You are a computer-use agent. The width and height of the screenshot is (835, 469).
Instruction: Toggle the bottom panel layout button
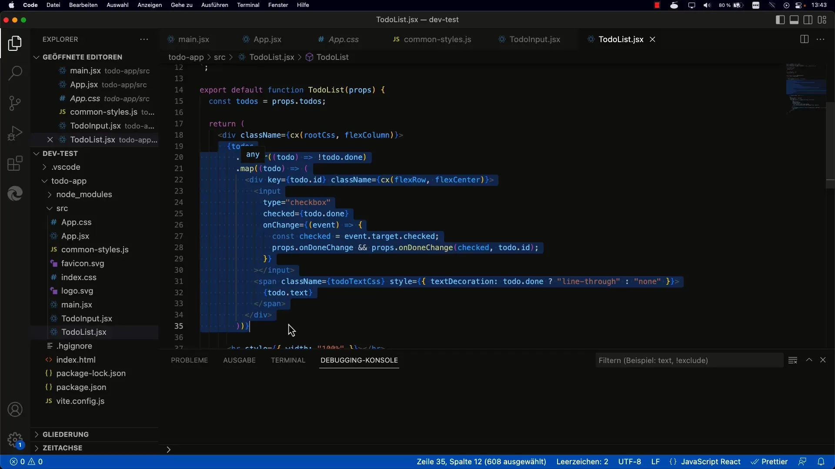pos(794,20)
